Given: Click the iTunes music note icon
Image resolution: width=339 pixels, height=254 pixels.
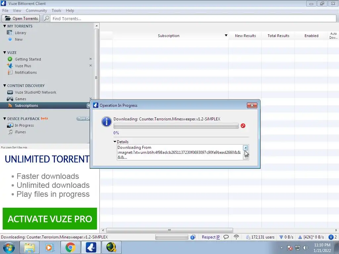Looking at the screenshot, I should tap(10, 132).
